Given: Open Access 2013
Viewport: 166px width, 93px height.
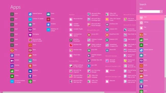Looking at the screenshot, I should [93, 35].
